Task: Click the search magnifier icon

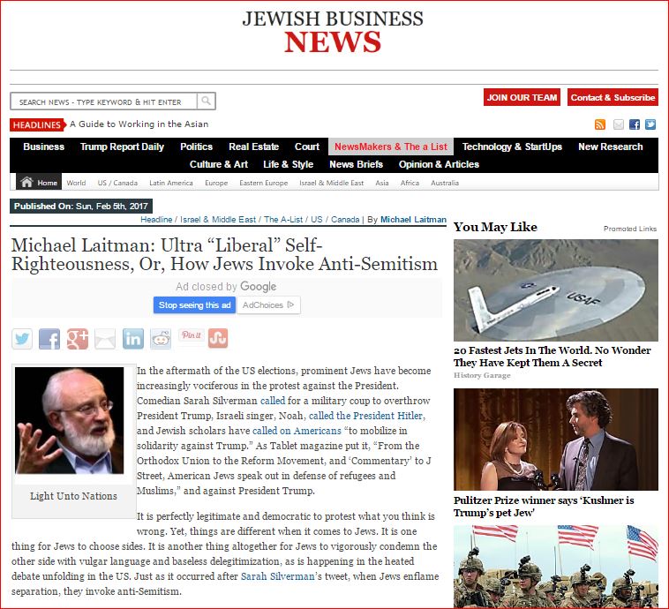Action: coord(206,101)
